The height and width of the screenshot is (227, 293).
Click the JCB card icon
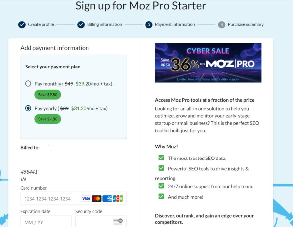(x=118, y=199)
